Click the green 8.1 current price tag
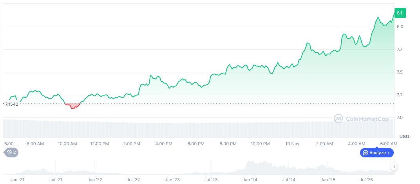Viewport: 420px width, 184px height. pyautogui.click(x=400, y=13)
